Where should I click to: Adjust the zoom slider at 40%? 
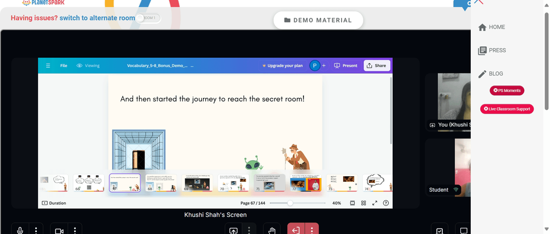tap(290, 203)
